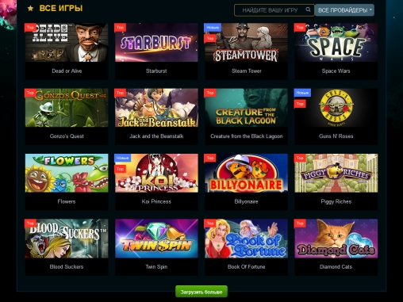Viewport: 403px width, 302px height.
Task: Click the Загрузить больше button
Action: click(x=201, y=292)
